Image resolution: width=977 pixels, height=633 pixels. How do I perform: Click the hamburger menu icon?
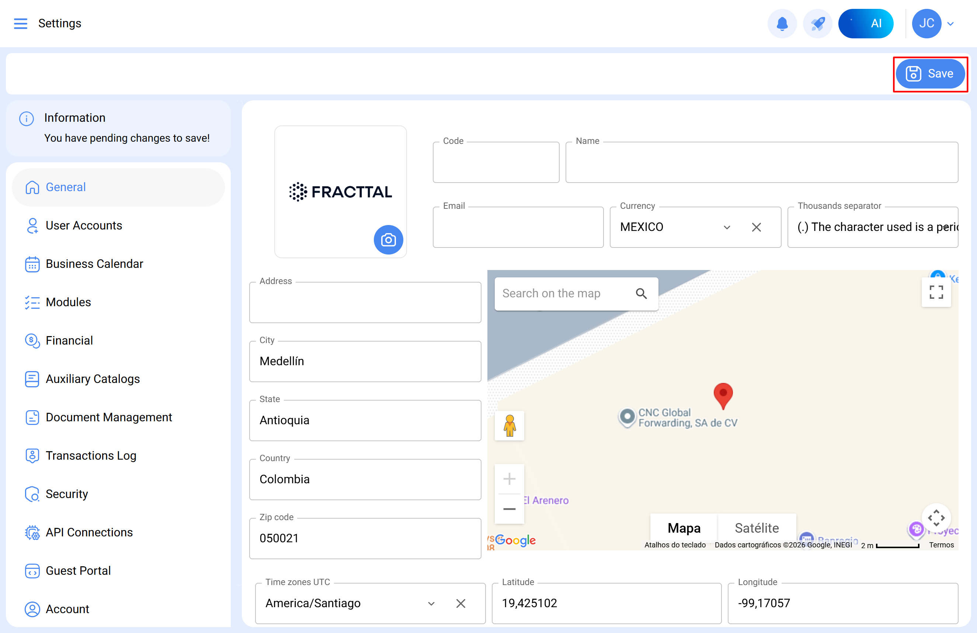tap(21, 23)
